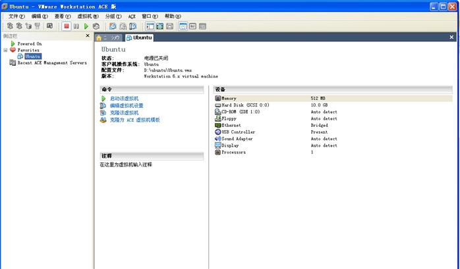Open the 虚拟机 menu
The height and width of the screenshot is (269, 460).
(88, 16)
